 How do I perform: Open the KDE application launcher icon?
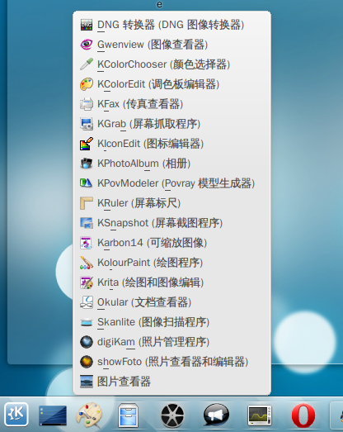coord(16,415)
